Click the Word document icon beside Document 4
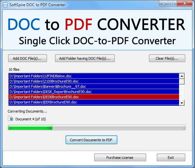The image size is (195, 168). [x=10, y=118]
